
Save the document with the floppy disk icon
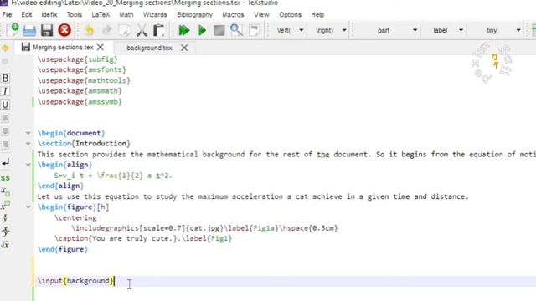pyautogui.click(x=47, y=30)
